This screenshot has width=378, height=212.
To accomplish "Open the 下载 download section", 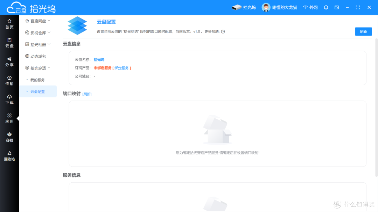I will [x=9, y=99].
